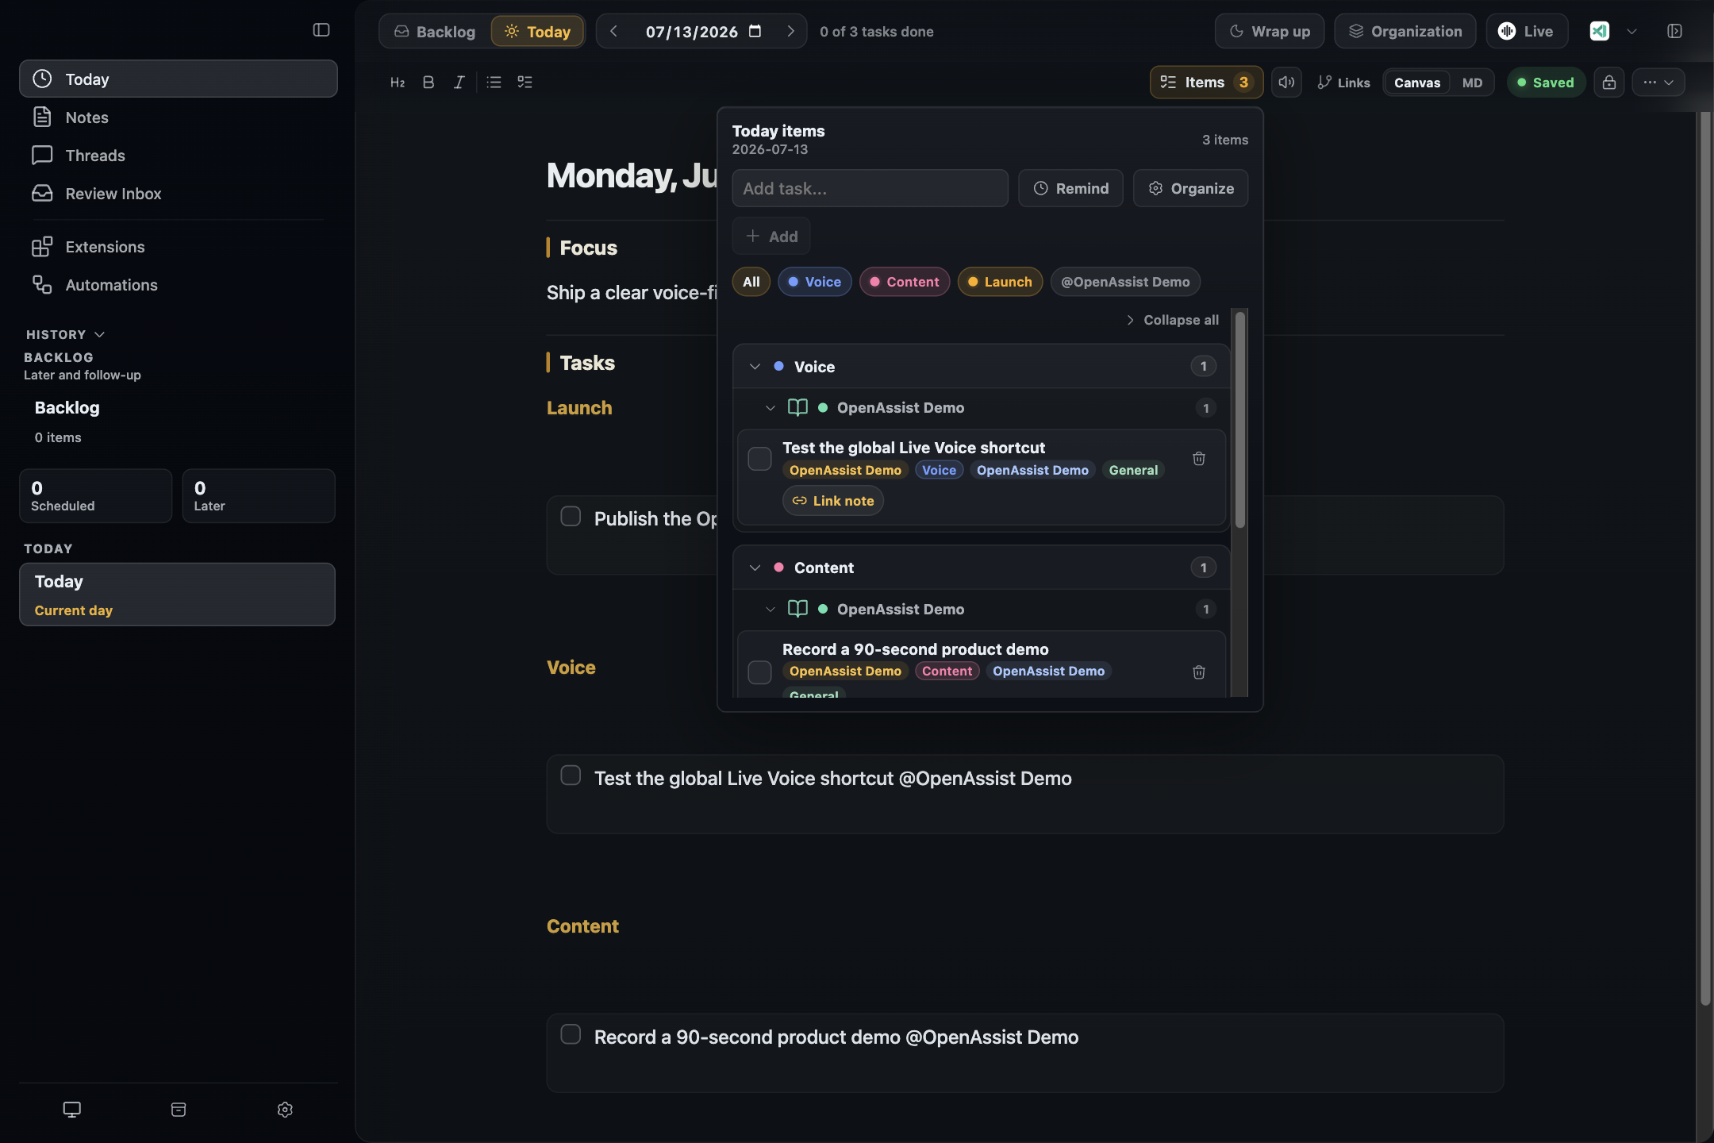Open settings gear in sidebar footer

(x=285, y=1110)
